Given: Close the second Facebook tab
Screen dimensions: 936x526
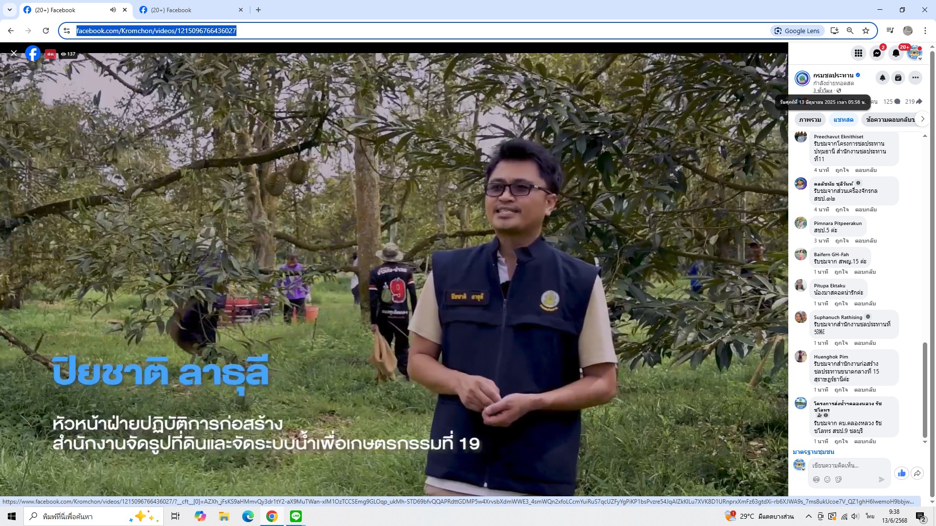Looking at the screenshot, I should 241,10.
